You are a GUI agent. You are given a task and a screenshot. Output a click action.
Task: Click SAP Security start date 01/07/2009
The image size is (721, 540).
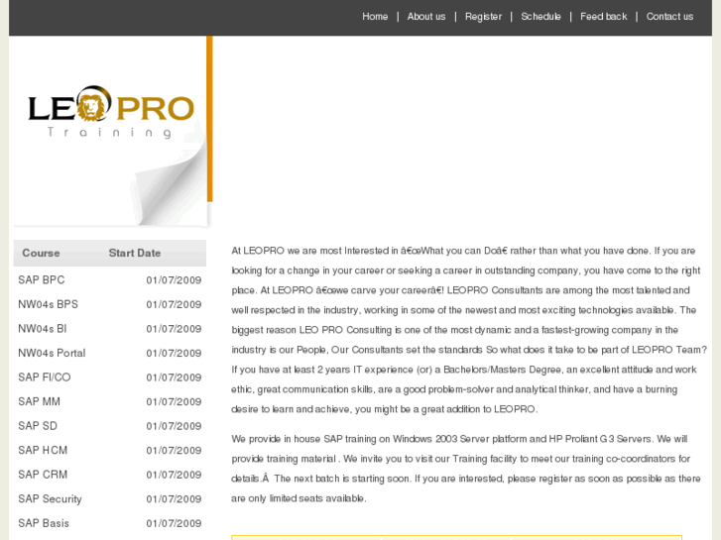pyautogui.click(x=174, y=499)
